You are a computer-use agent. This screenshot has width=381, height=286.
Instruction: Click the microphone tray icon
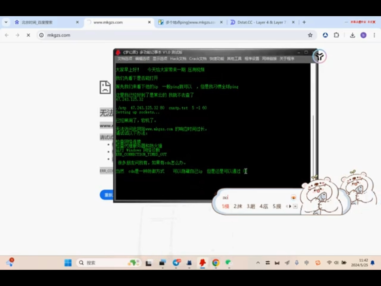pyautogui.click(x=297, y=263)
